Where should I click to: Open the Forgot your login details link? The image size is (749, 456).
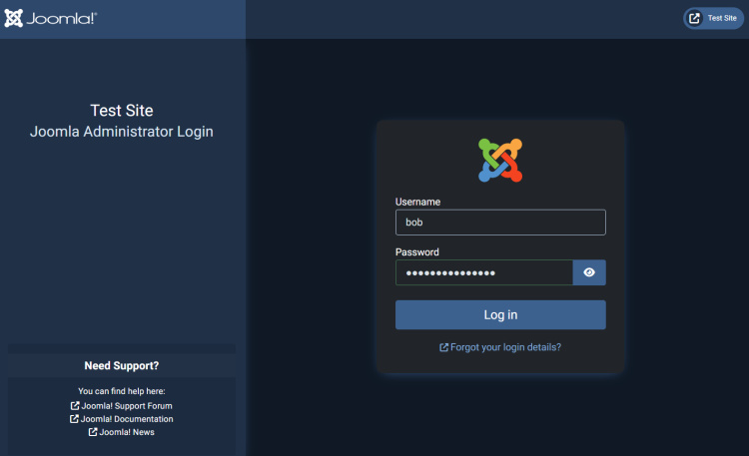coord(506,347)
